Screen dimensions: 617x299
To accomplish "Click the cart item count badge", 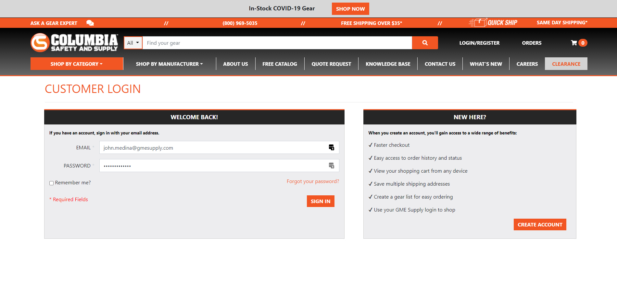I will click(583, 43).
